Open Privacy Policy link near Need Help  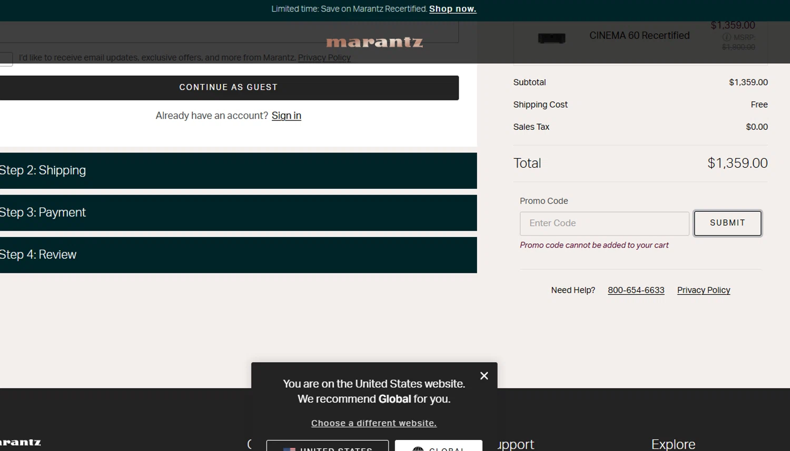[704, 290]
